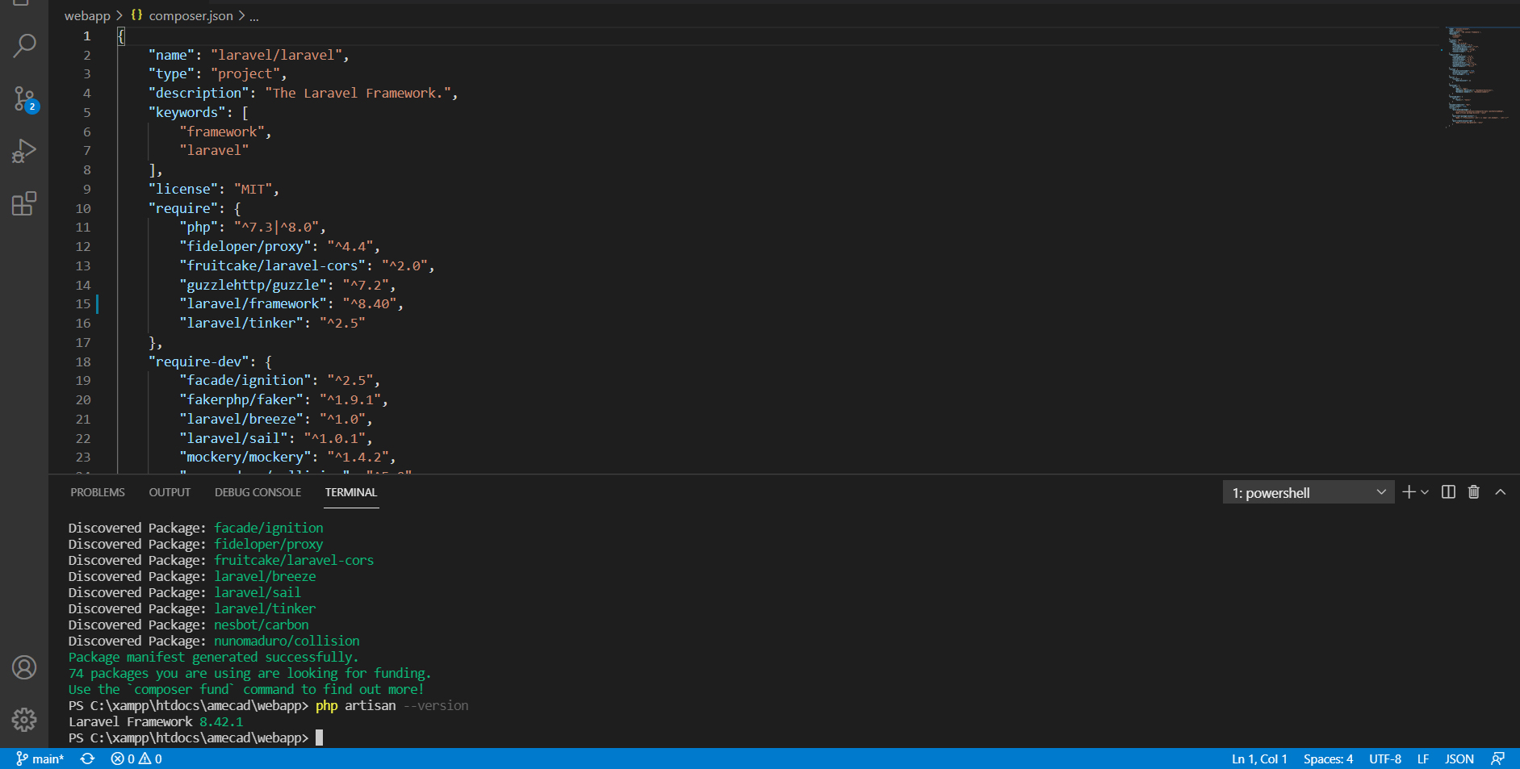Open the powershell terminal selector dropdown
This screenshot has height=769, width=1520.
[1308, 492]
